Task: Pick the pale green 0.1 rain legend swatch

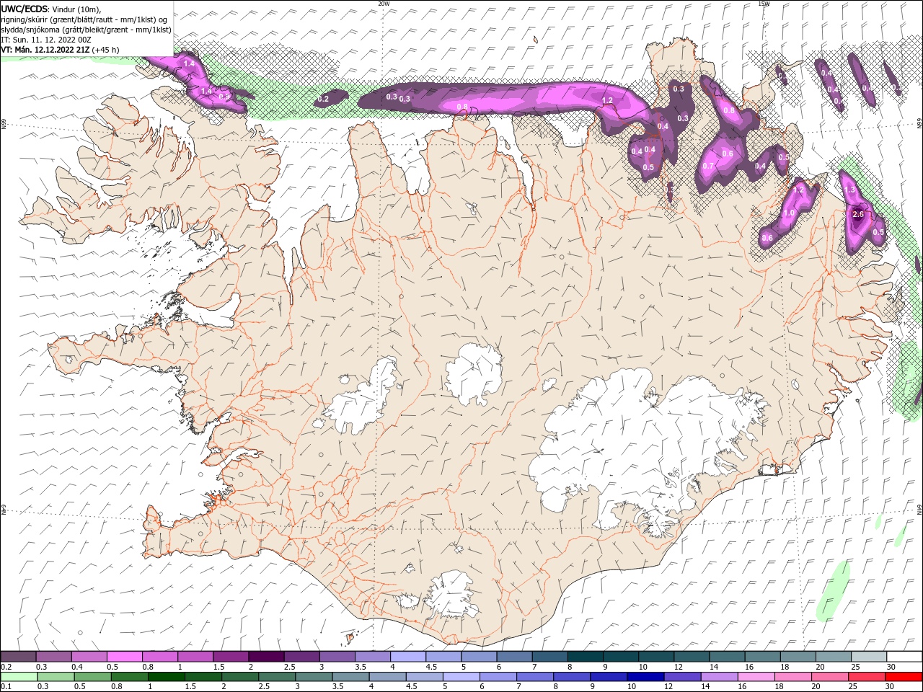Action: (18, 677)
